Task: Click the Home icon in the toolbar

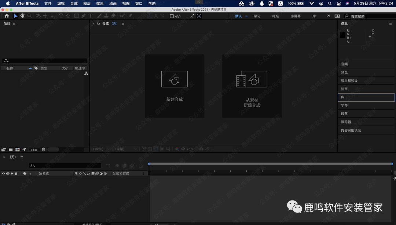Action: point(7,16)
